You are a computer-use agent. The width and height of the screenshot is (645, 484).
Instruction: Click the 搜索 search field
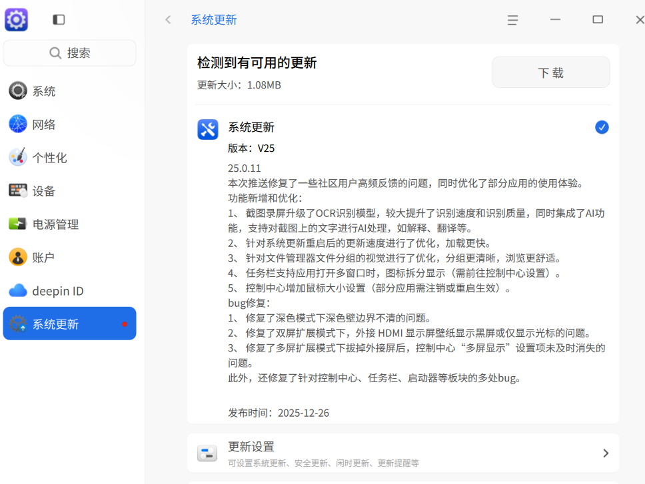pos(69,53)
